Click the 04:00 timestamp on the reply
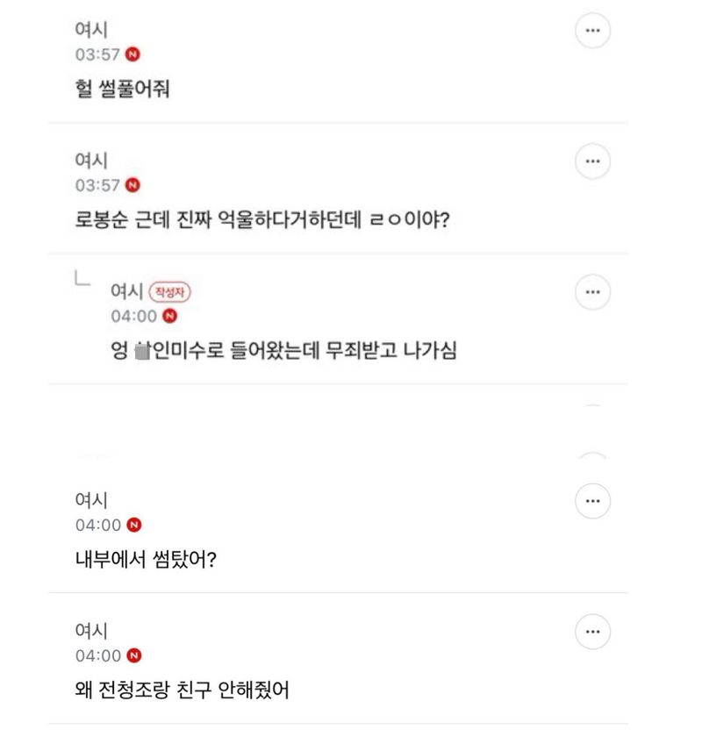Screen dimensions: 702x737 coord(134,317)
